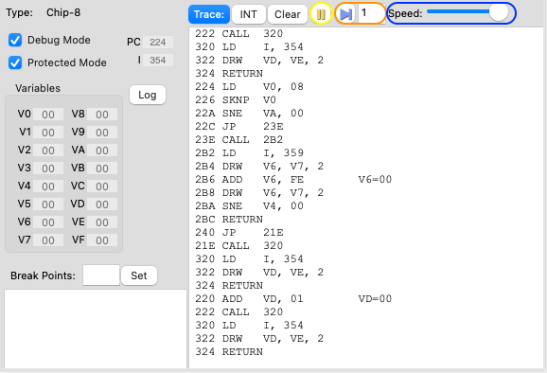Select trace line '22C JP 23E'

pyautogui.click(x=239, y=126)
